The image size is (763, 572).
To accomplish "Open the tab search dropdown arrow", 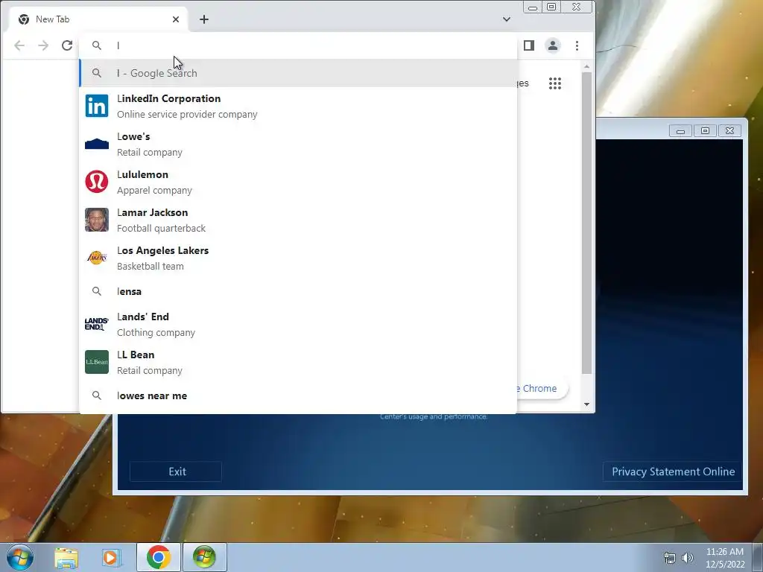I will point(507,19).
